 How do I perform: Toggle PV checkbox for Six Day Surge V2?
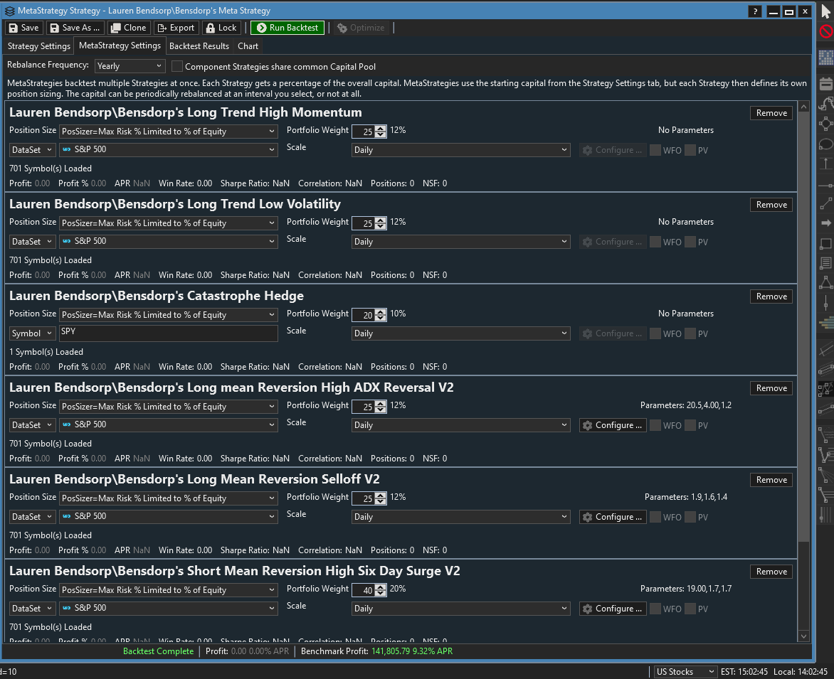pos(690,609)
